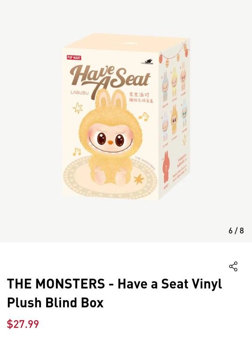Click the lantern garland on box side
This screenshot has height=344, width=252.
(x=174, y=53)
